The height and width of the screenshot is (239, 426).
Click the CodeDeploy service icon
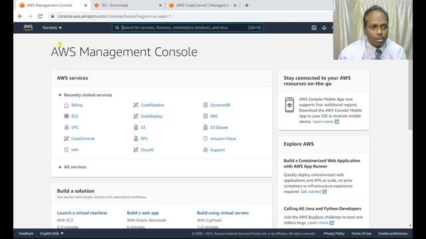(x=136, y=116)
